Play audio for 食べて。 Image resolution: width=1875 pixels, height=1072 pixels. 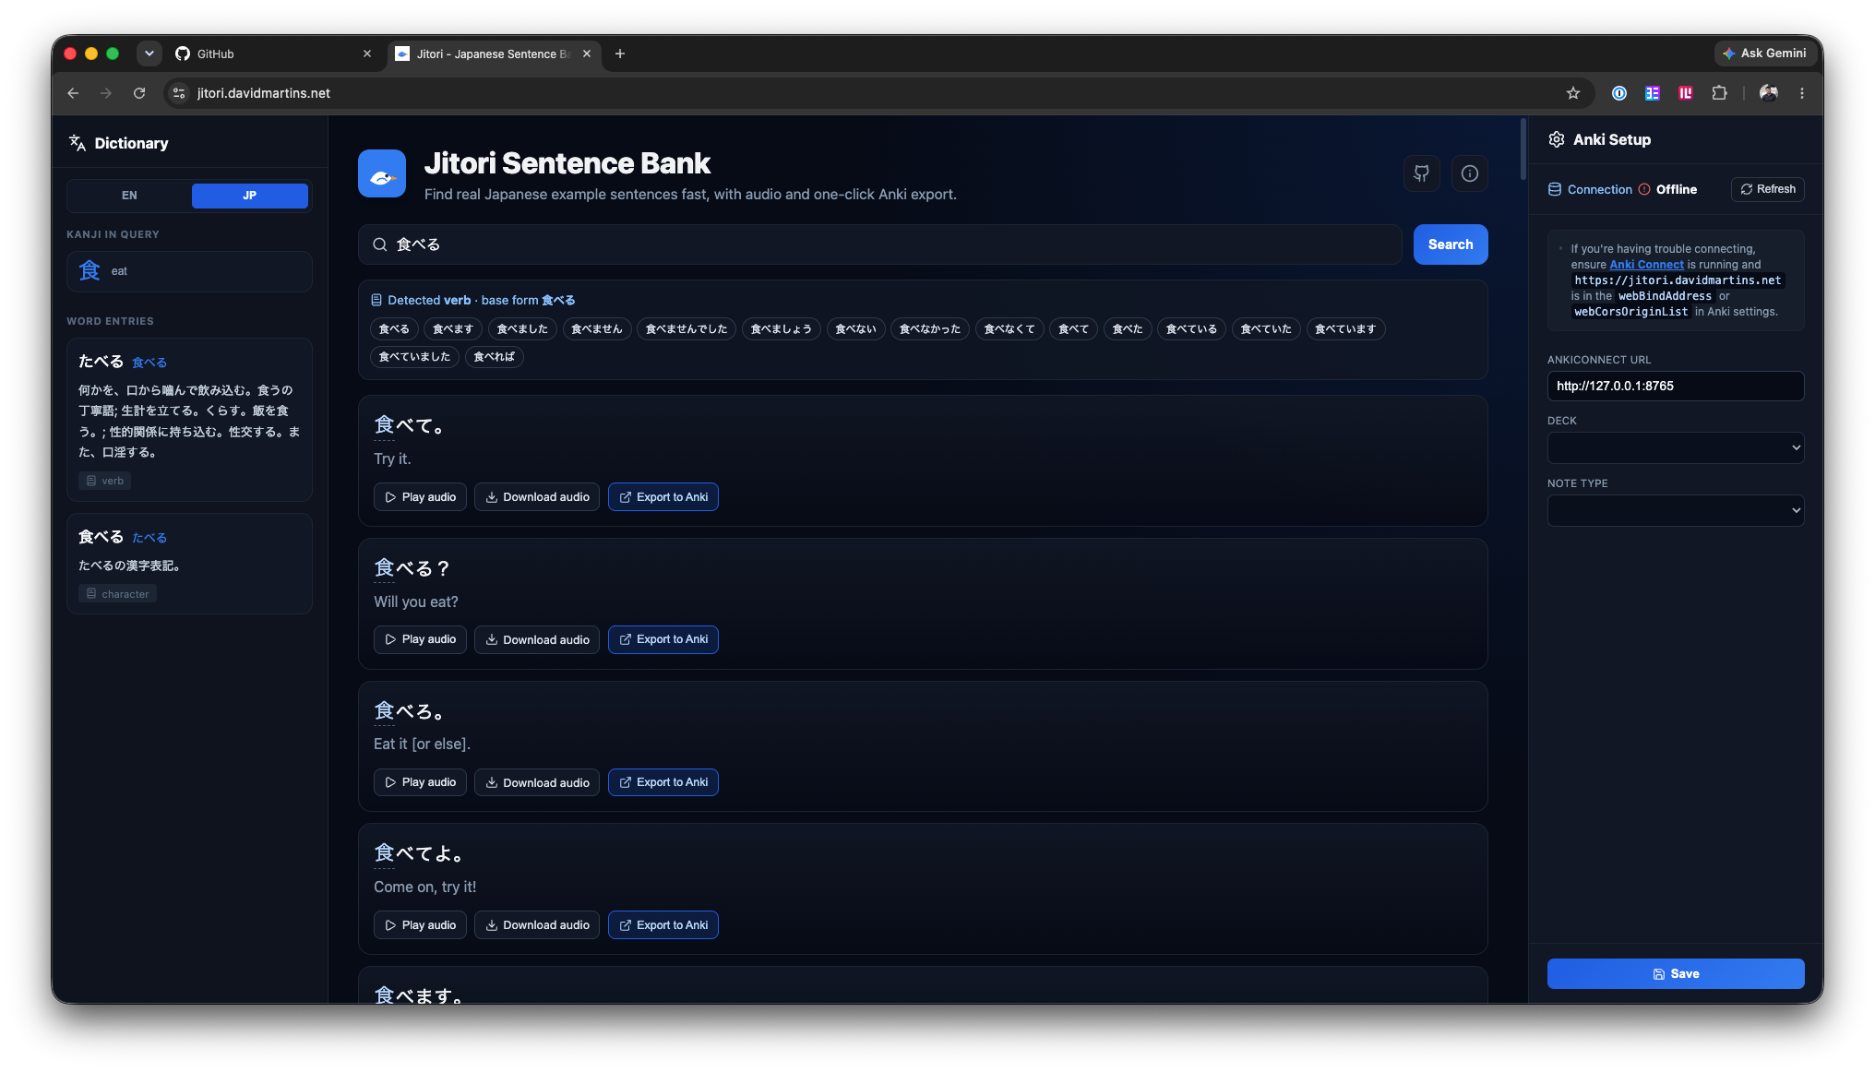coord(420,497)
